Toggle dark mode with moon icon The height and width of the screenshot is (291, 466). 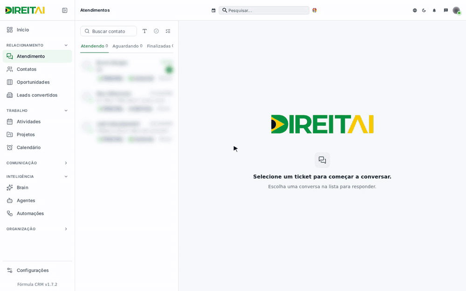[x=424, y=10]
